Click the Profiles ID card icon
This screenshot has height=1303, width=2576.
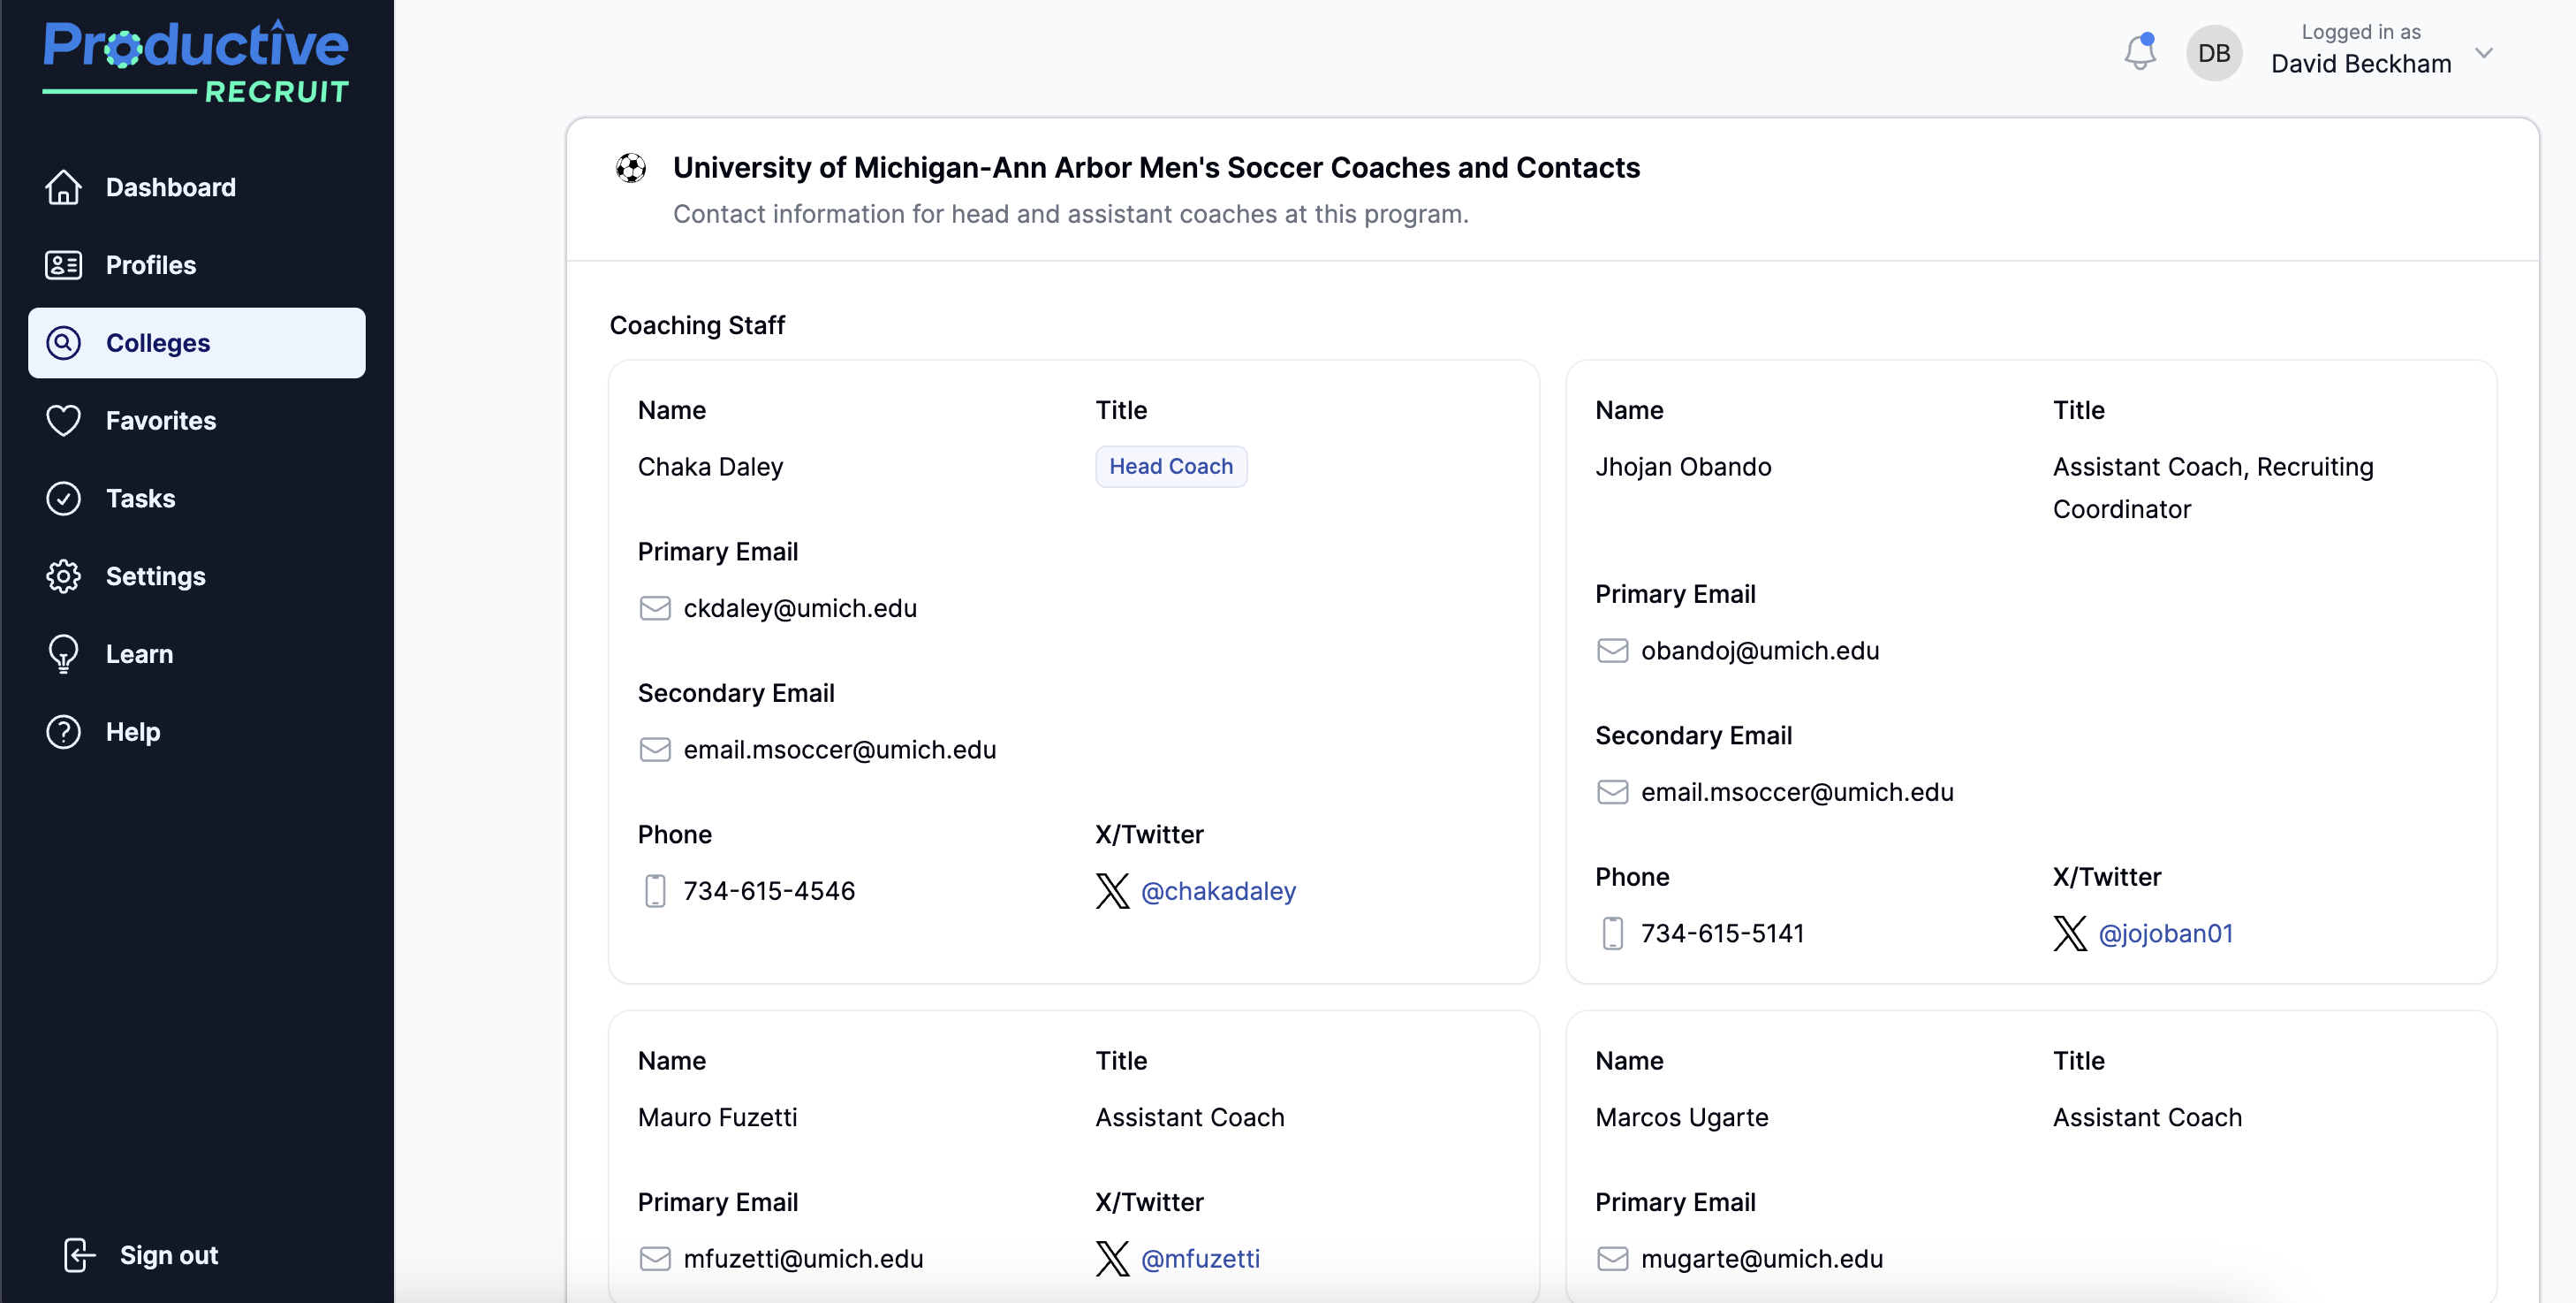click(64, 265)
